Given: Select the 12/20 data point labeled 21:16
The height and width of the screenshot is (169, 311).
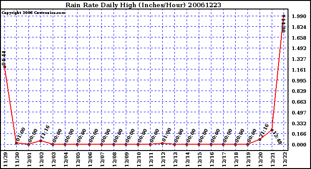Looking at the screenshot, I should pyautogui.click(x=260, y=139).
